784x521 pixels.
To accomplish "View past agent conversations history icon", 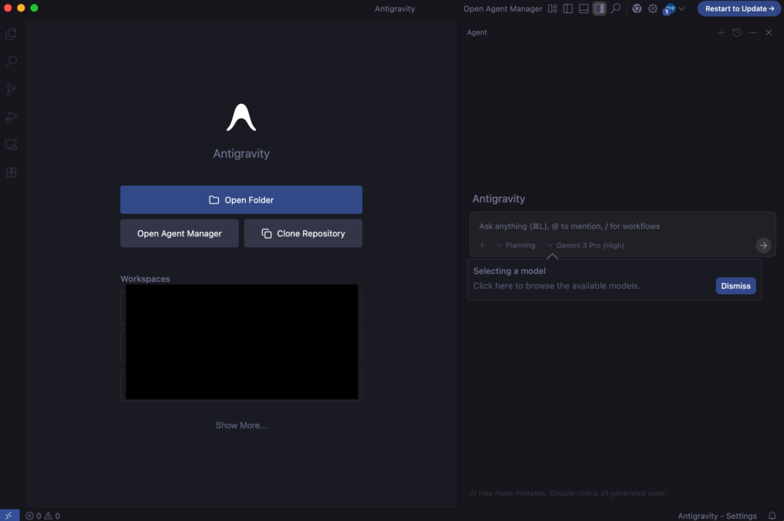I will [x=737, y=33].
